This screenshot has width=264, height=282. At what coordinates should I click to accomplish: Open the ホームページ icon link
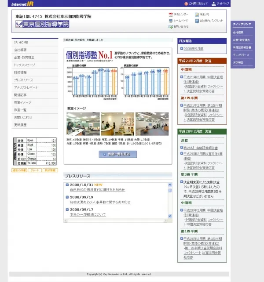point(170,21)
